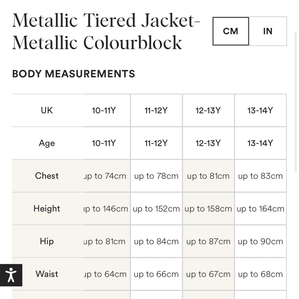Click the Body Measurements heading
This screenshot has height=299, width=299.
pyautogui.click(x=74, y=74)
